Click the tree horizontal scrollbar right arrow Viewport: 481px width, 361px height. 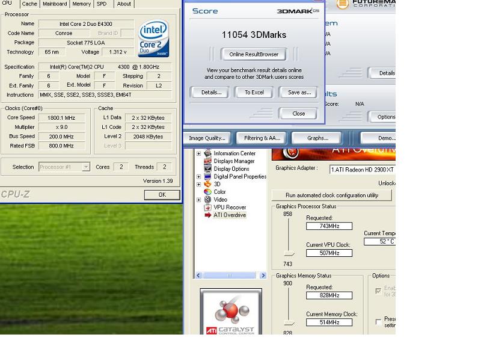263,276
